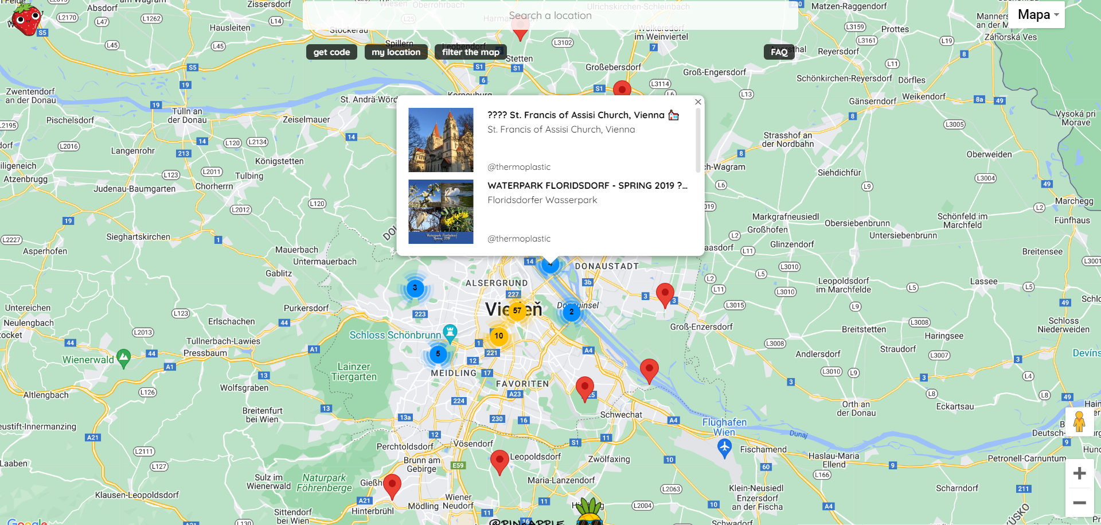Screen dimensions: 1101x525
Task: Click the Wienerwald map label
Action: point(88,360)
